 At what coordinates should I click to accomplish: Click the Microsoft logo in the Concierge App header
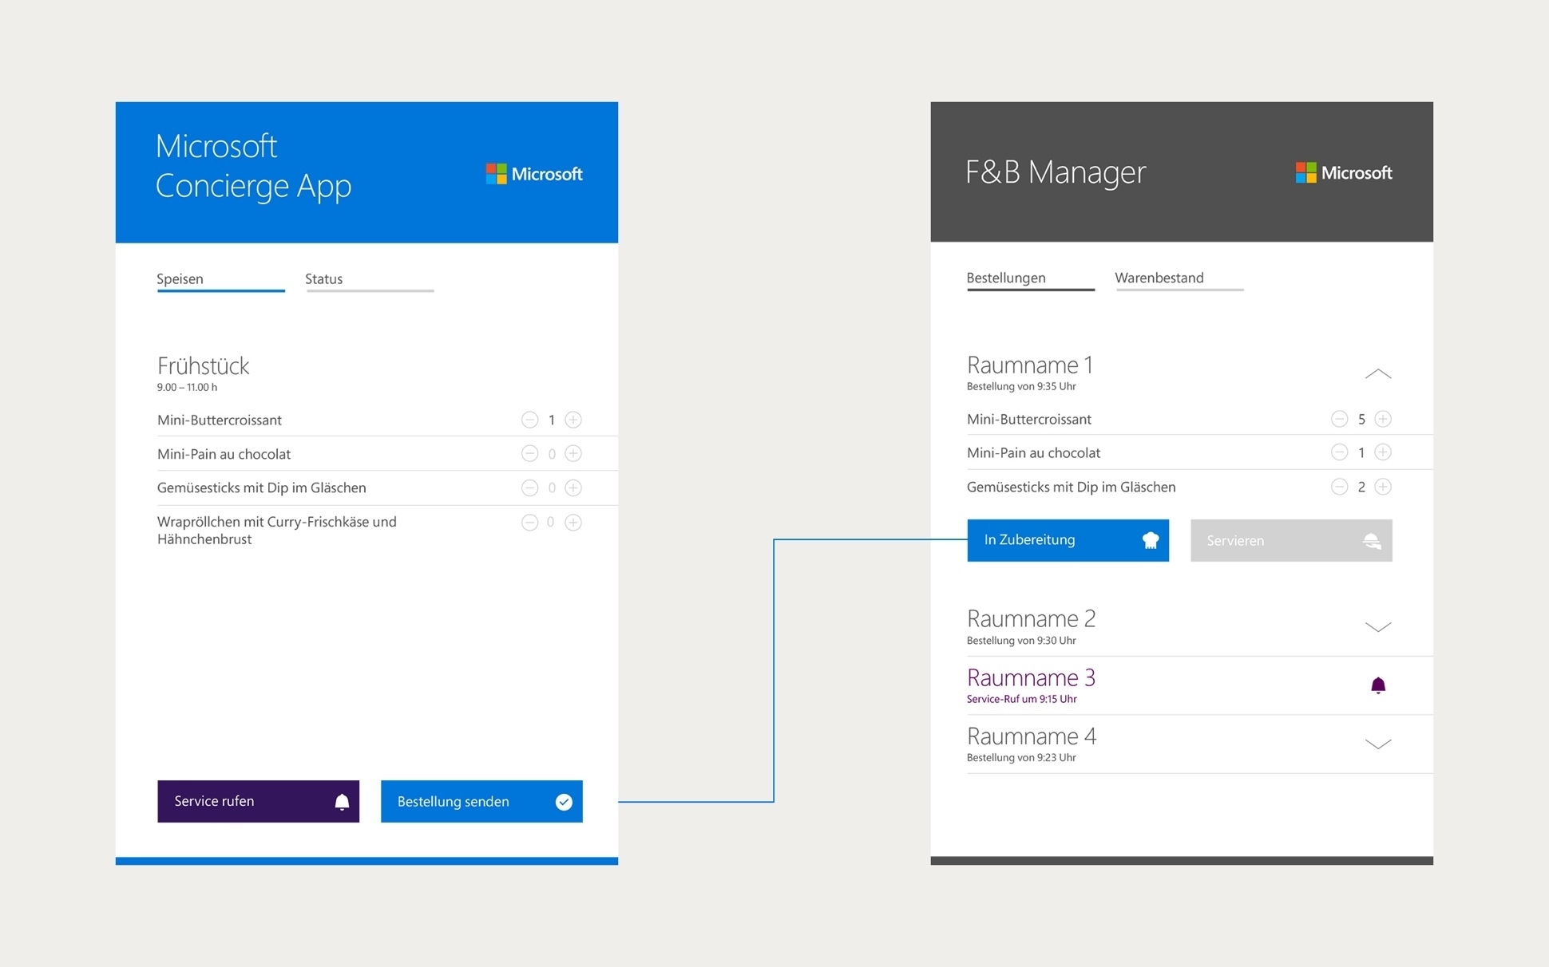pos(533,173)
